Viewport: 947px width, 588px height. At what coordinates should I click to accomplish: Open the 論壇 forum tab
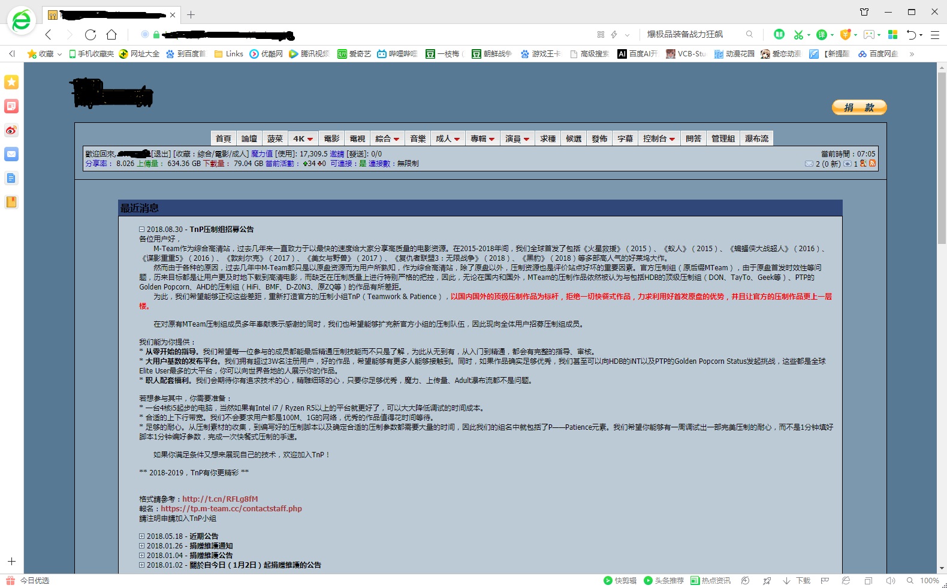click(x=249, y=138)
